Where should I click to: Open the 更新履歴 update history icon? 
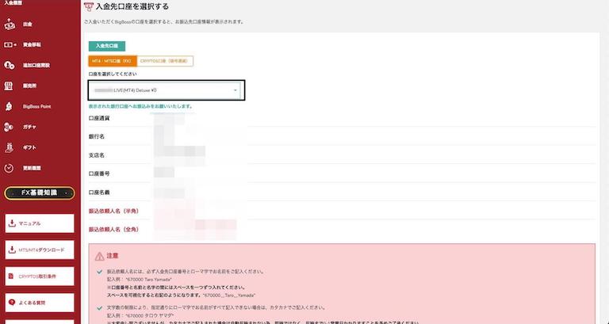(x=9, y=168)
